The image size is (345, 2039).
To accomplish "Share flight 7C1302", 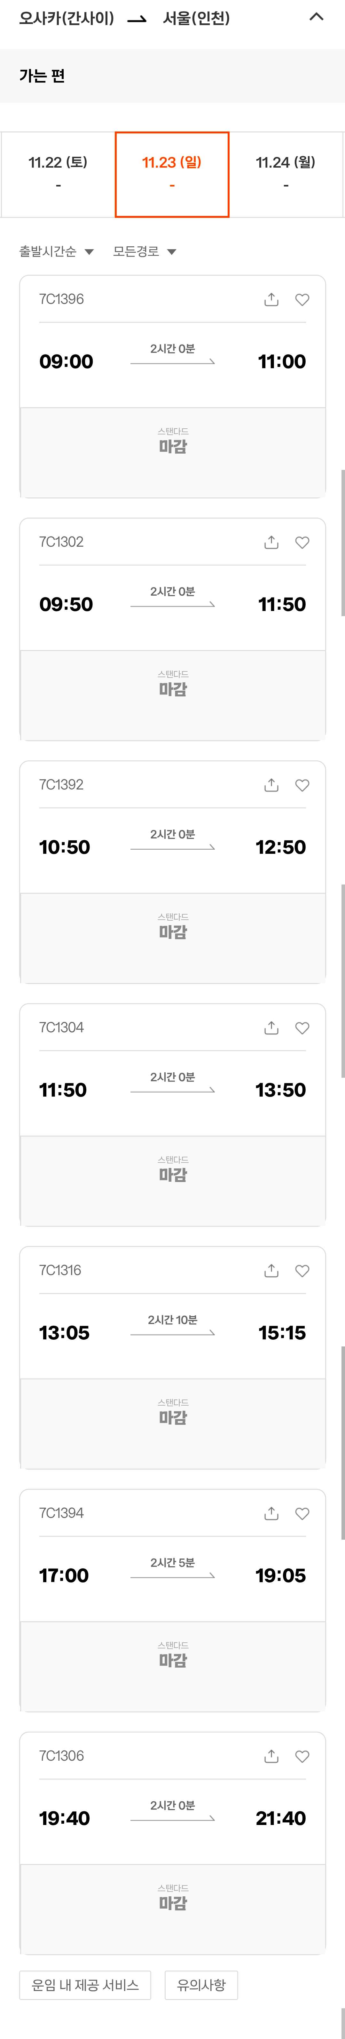I will click(271, 542).
